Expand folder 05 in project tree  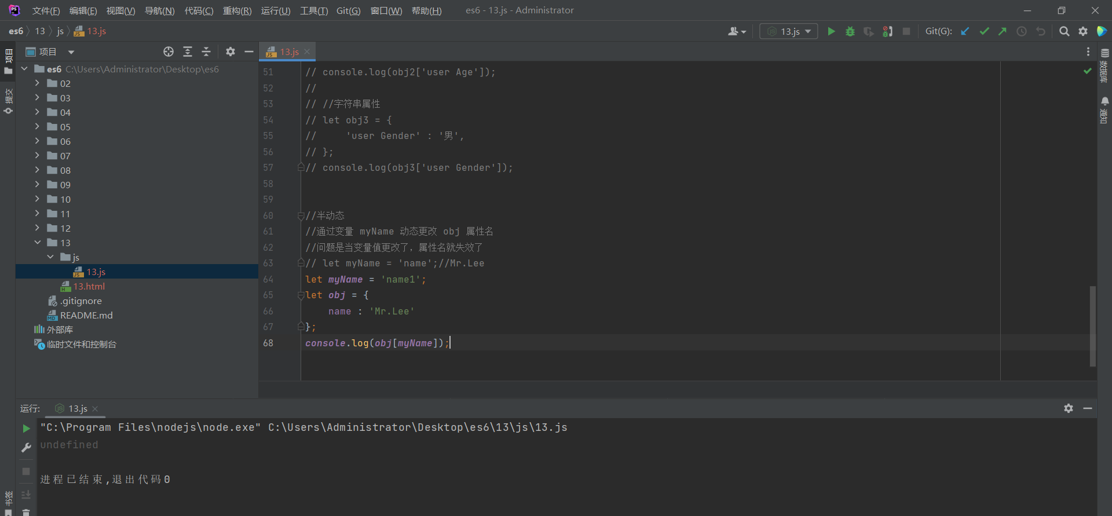pos(37,126)
